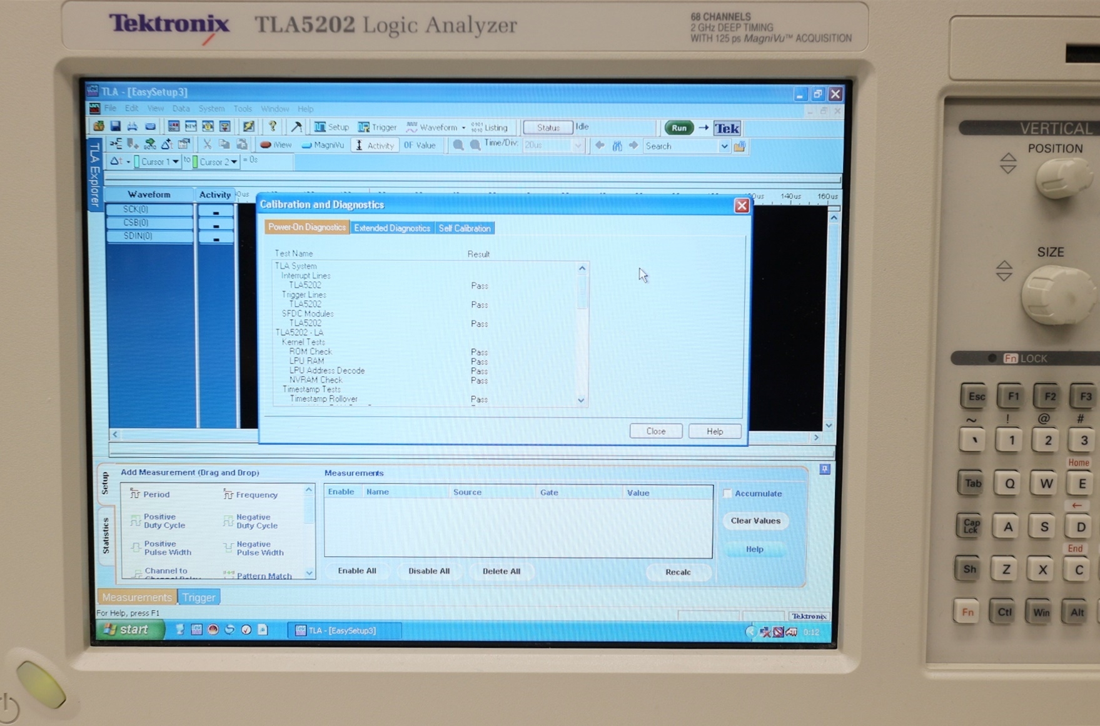Toggle the MagniVu button
Image resolution: width=1100 pixels, height=726 pixels.
pyautogui.click(x=323, y=145)
